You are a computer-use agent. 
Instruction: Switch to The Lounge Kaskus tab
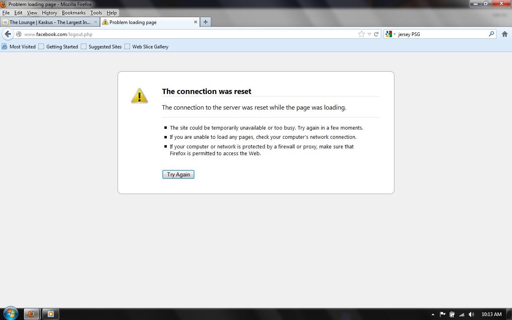(x=50, y=22)
